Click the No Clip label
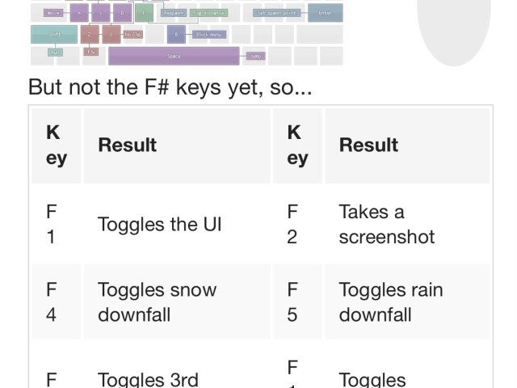 pos(133,35)
